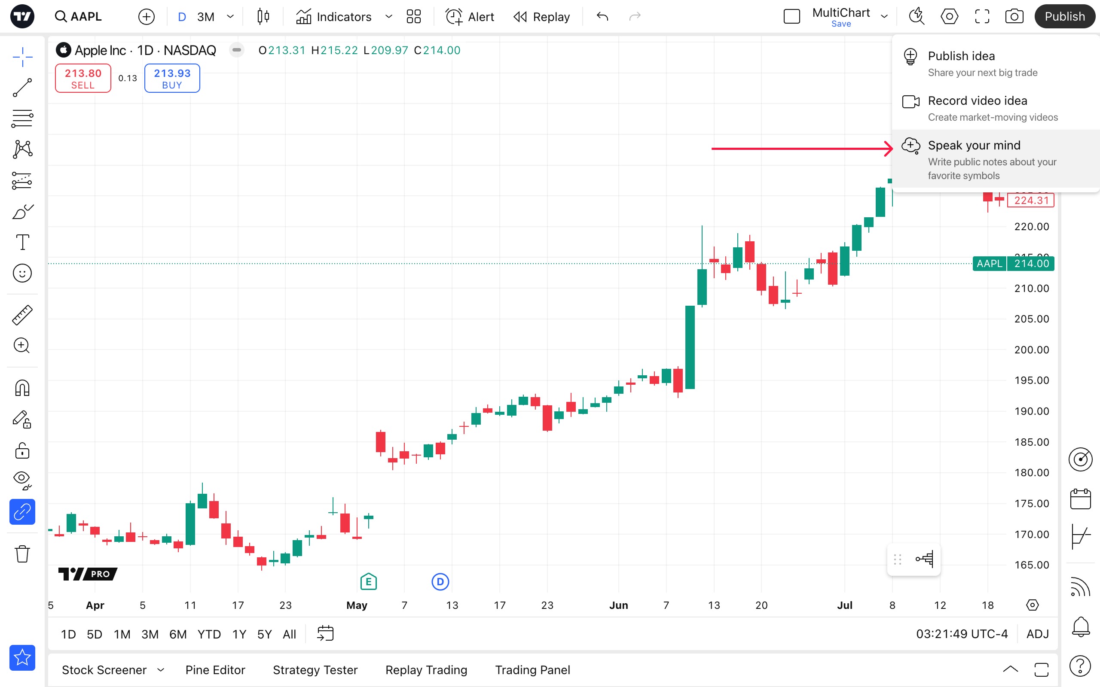Toggle lock all drawings
Viewport: 1100px width, 687px height.
22,451
